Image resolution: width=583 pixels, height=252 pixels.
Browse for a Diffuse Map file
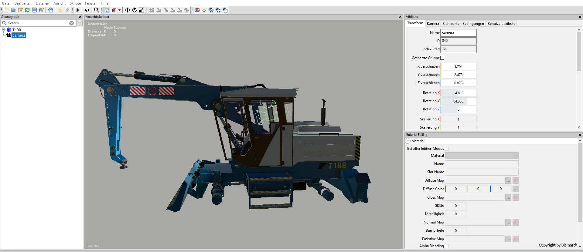pyautogui.click(x=508, y=180)
